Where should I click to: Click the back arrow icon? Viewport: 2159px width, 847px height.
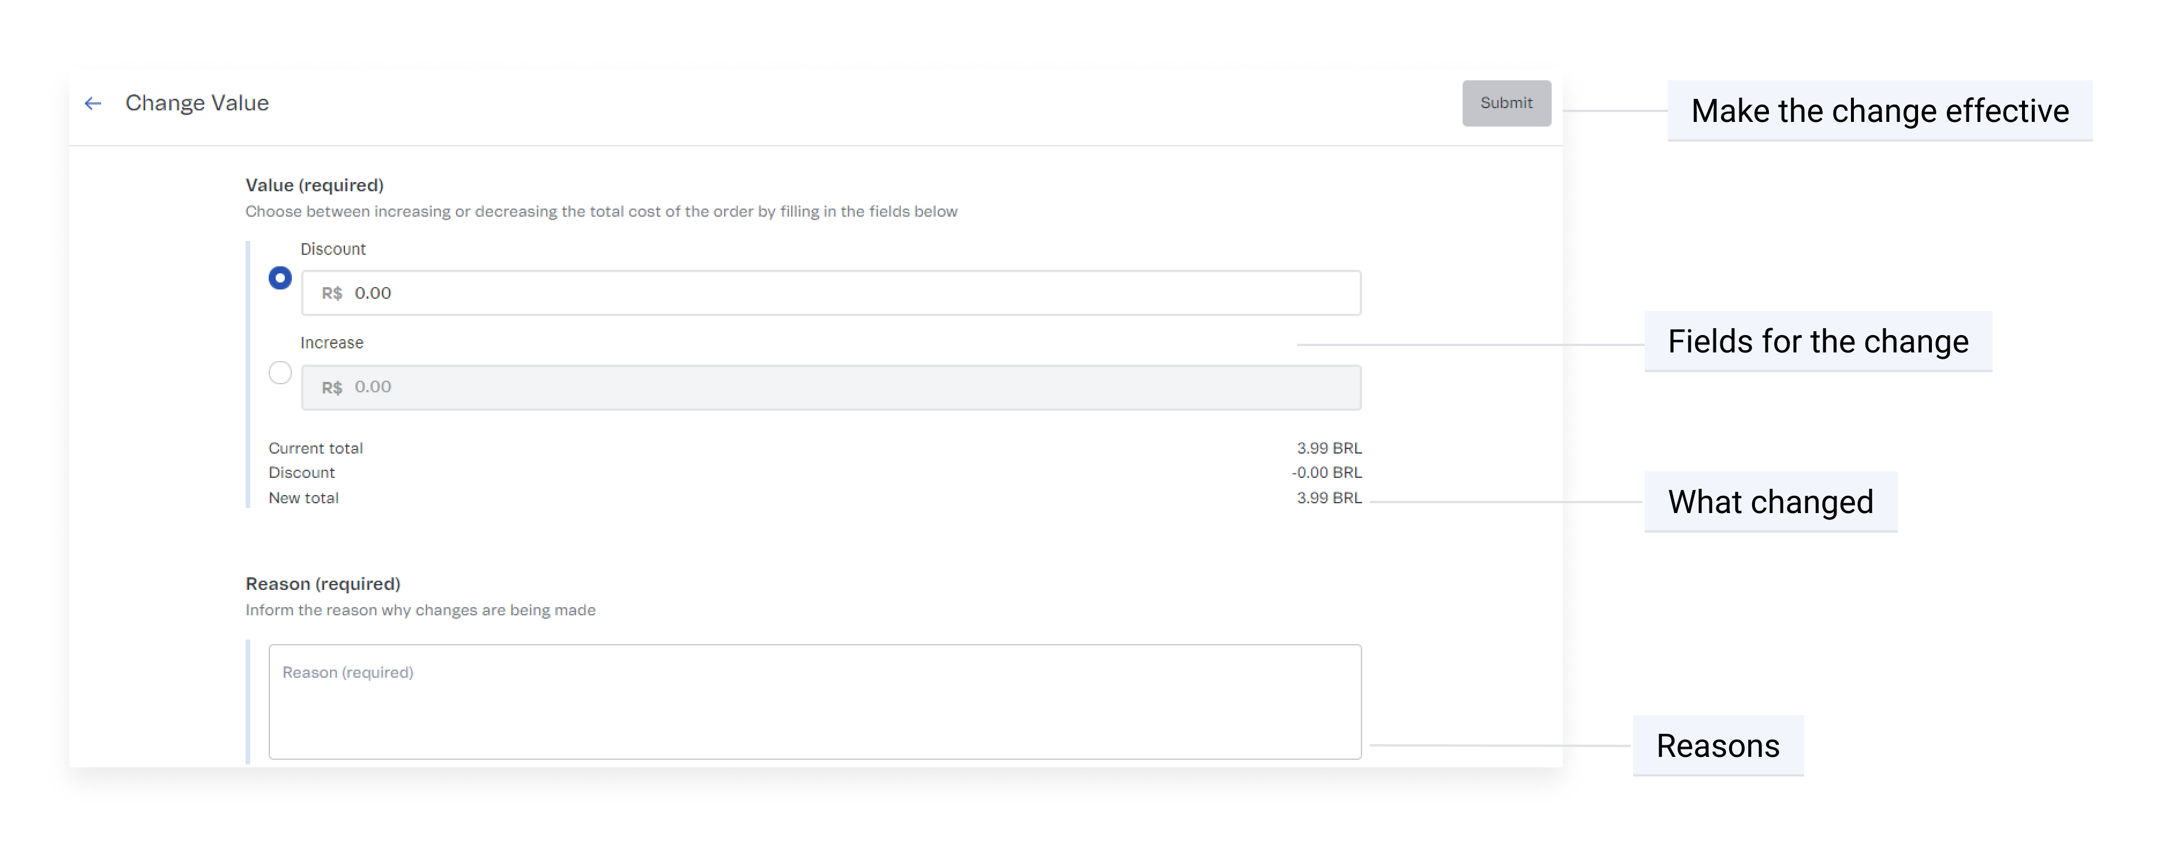[93, 103]
